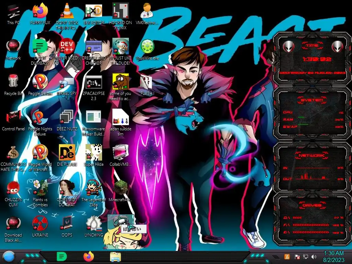Open the LYNCHING shortcut
The image size is (352, 264).
[93, 227]
